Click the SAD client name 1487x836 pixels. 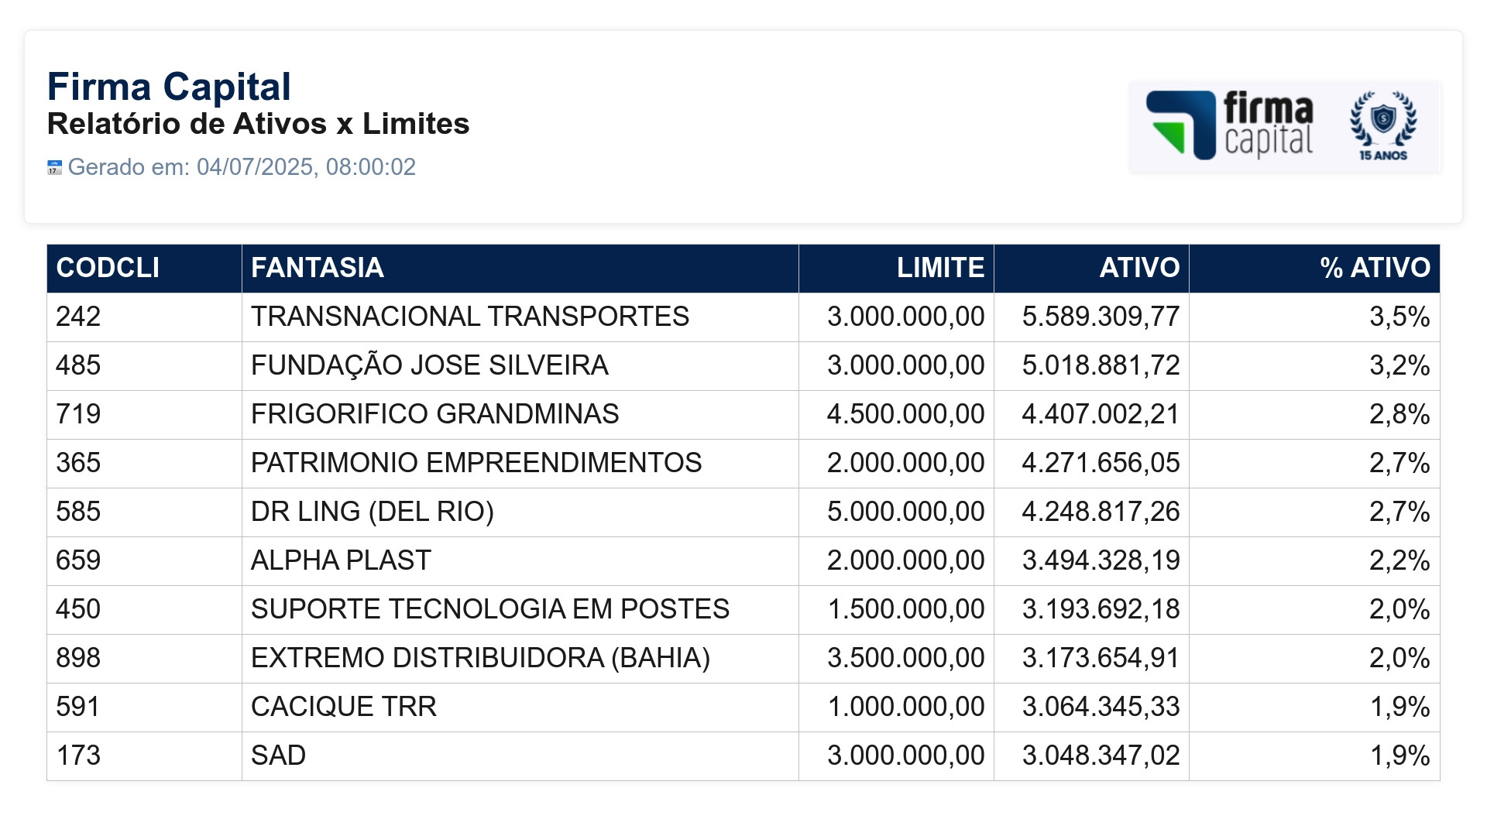[278, 755]
